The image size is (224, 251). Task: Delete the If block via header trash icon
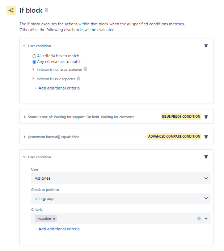(x=47, y=10)
